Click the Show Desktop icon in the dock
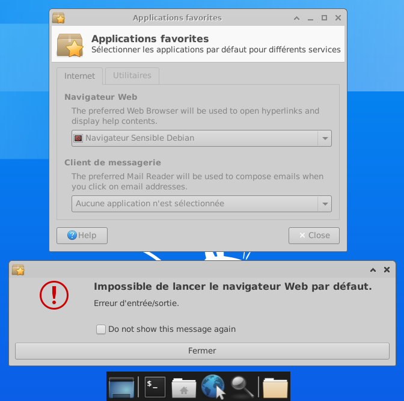Image resolution: width=404 pixels, height=401 pixels. coord(121,387)
